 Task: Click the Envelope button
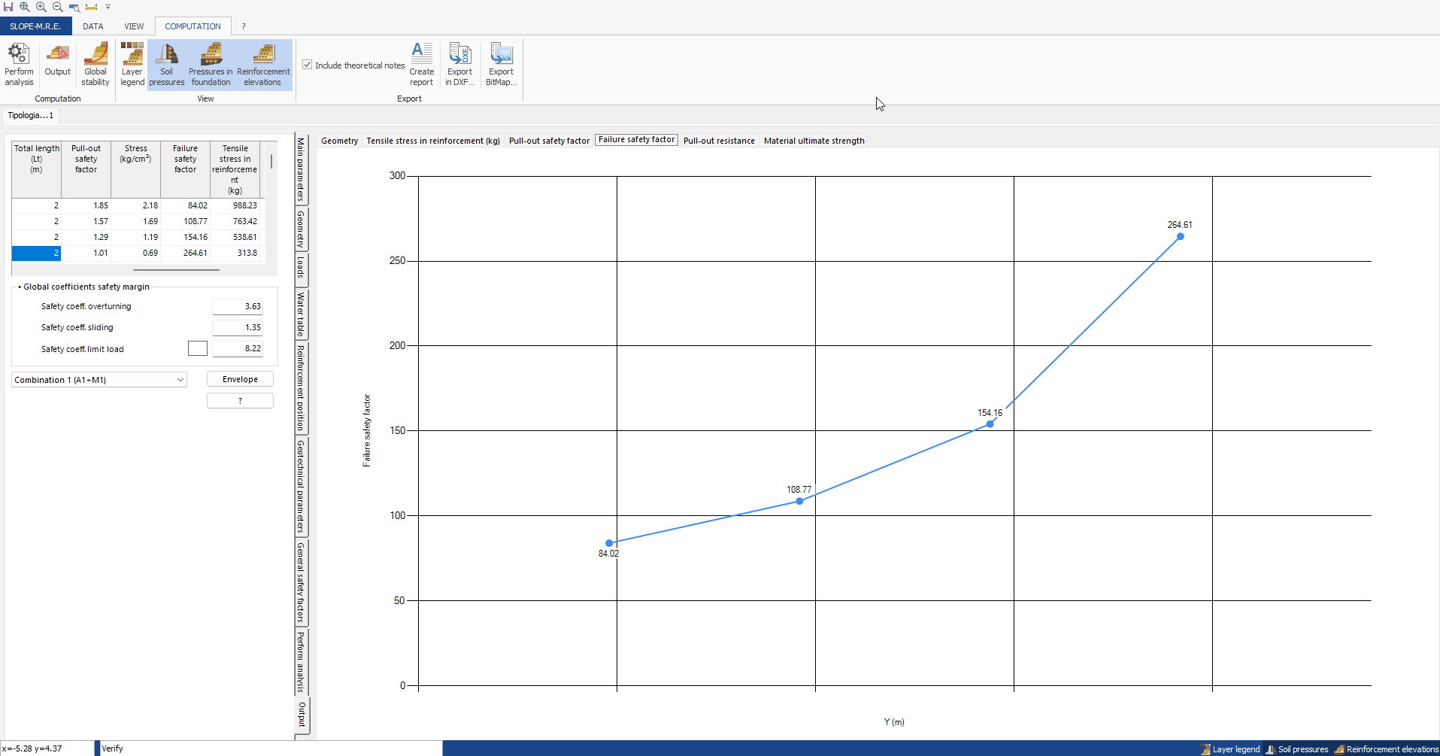coord(240,379)
